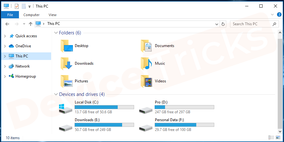The height and width of the screenshot is (142, 284).
Task: Click the Videos folder label
Action: click(x=161, y=81)
